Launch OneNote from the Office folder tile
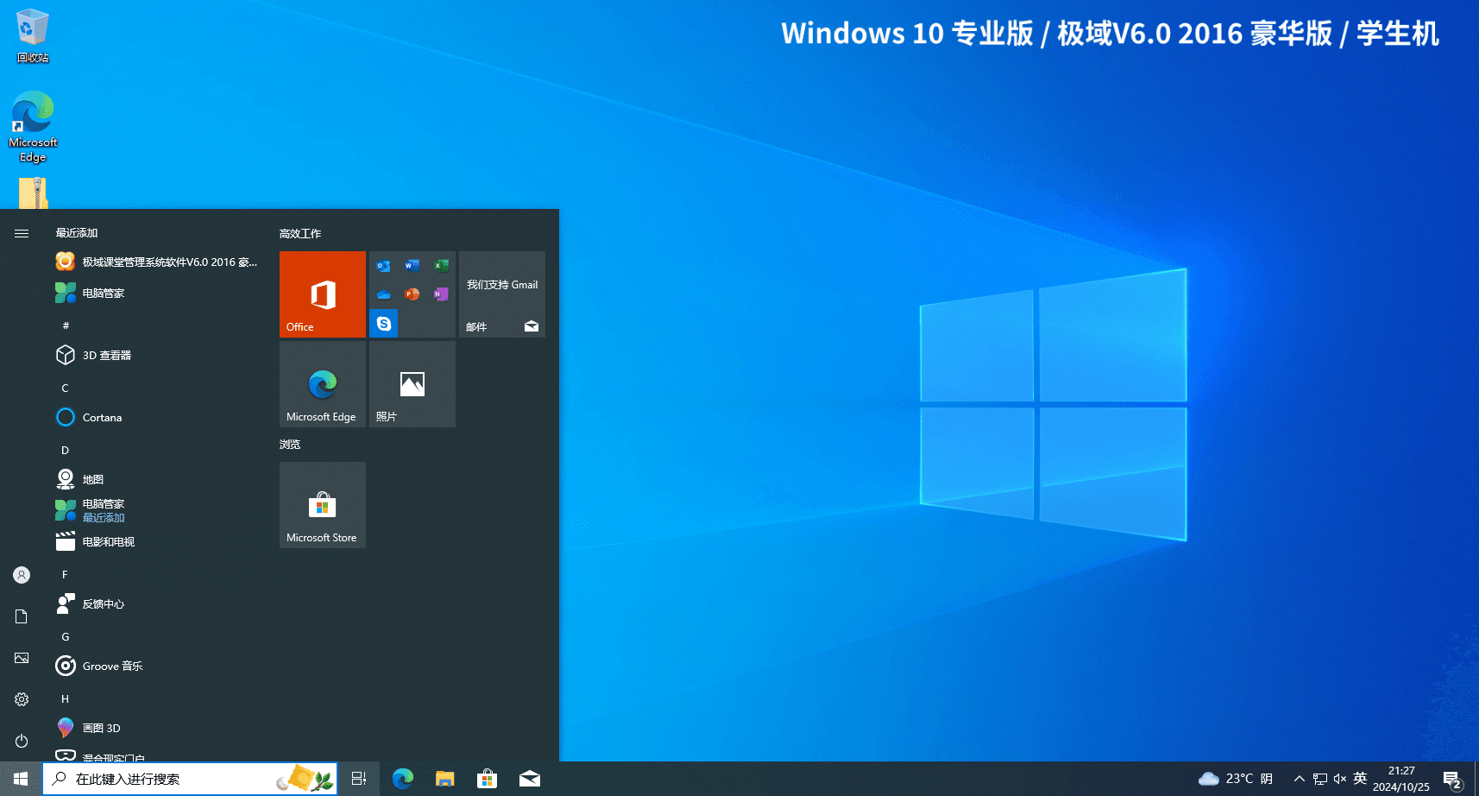The image size is (1479, 796). [441, 294]
